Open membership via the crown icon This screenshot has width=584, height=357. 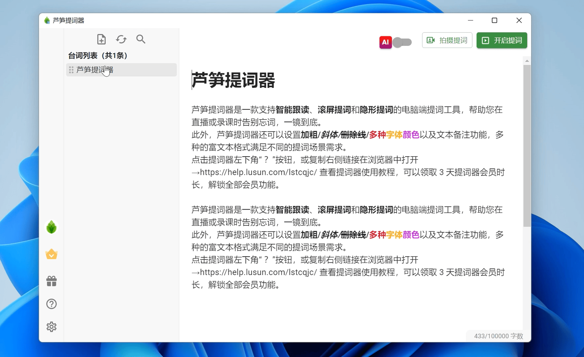[x=51, y=254]
